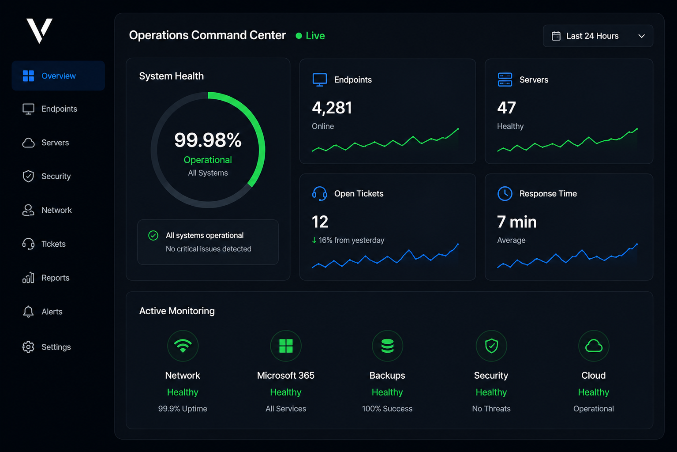Screen dimensions: 677x452
Task: Click the System Health heading
Action: (172, 76)
